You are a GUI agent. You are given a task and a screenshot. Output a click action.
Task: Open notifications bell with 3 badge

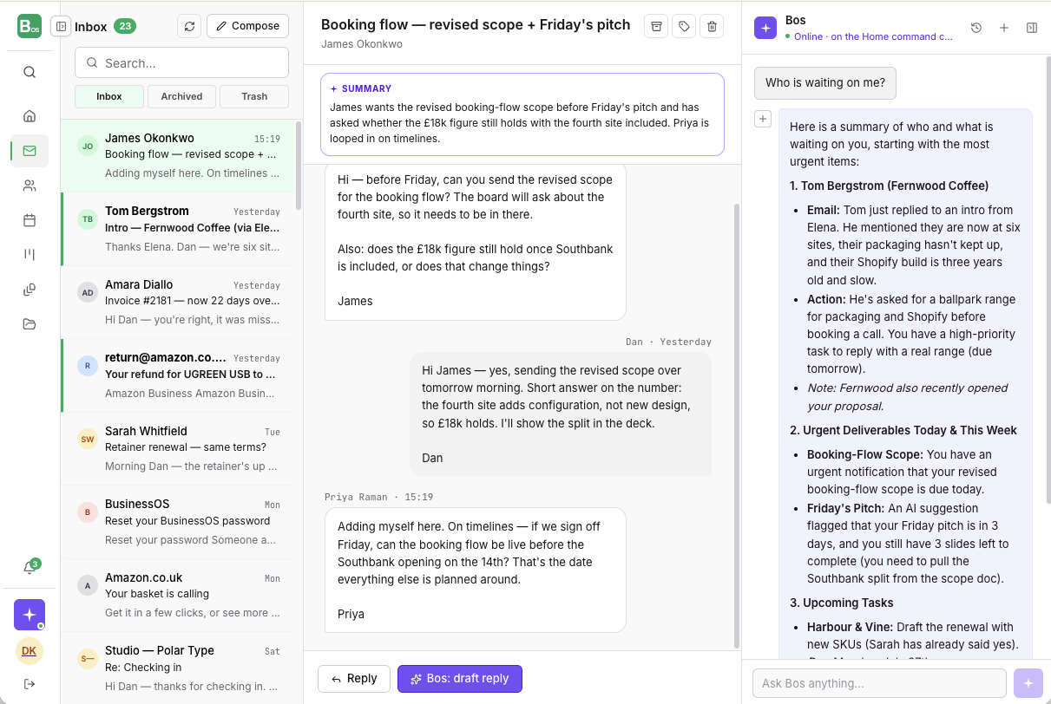30,568
